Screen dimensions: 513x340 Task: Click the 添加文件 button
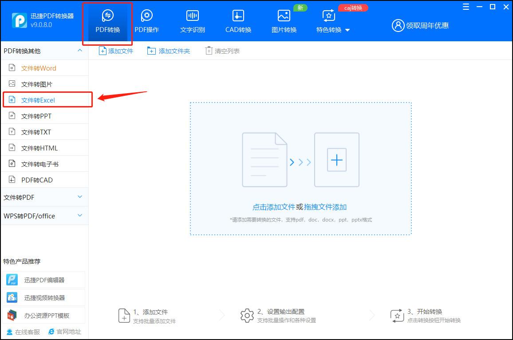[116, 50]
